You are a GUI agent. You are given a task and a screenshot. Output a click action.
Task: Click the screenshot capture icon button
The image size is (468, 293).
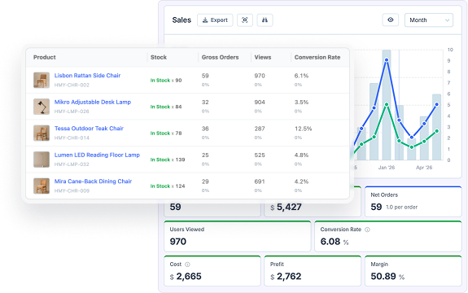(245, 20)
